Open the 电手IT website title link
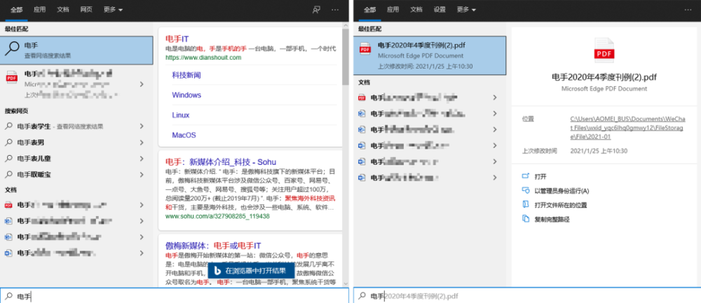The width and height of the screenshot is (701, 303). 177,39
